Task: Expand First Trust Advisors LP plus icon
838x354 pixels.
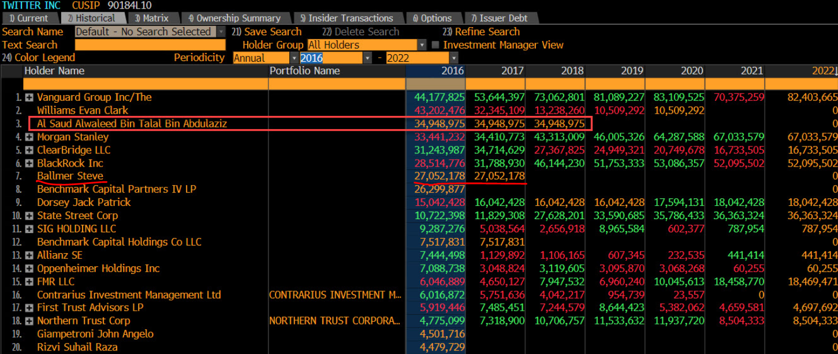Action: [x=29, y=308]
